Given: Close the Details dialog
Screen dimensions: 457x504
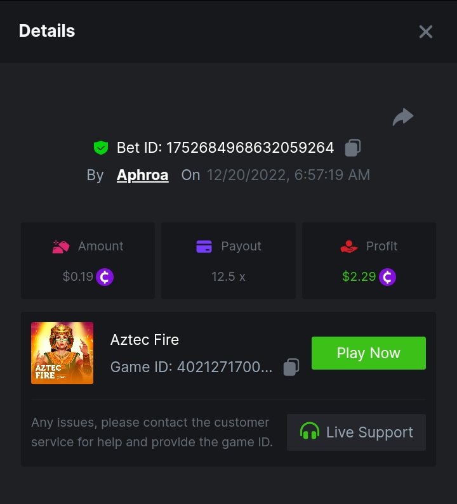Looking at the screenshot, I should [x=425, y=32].
